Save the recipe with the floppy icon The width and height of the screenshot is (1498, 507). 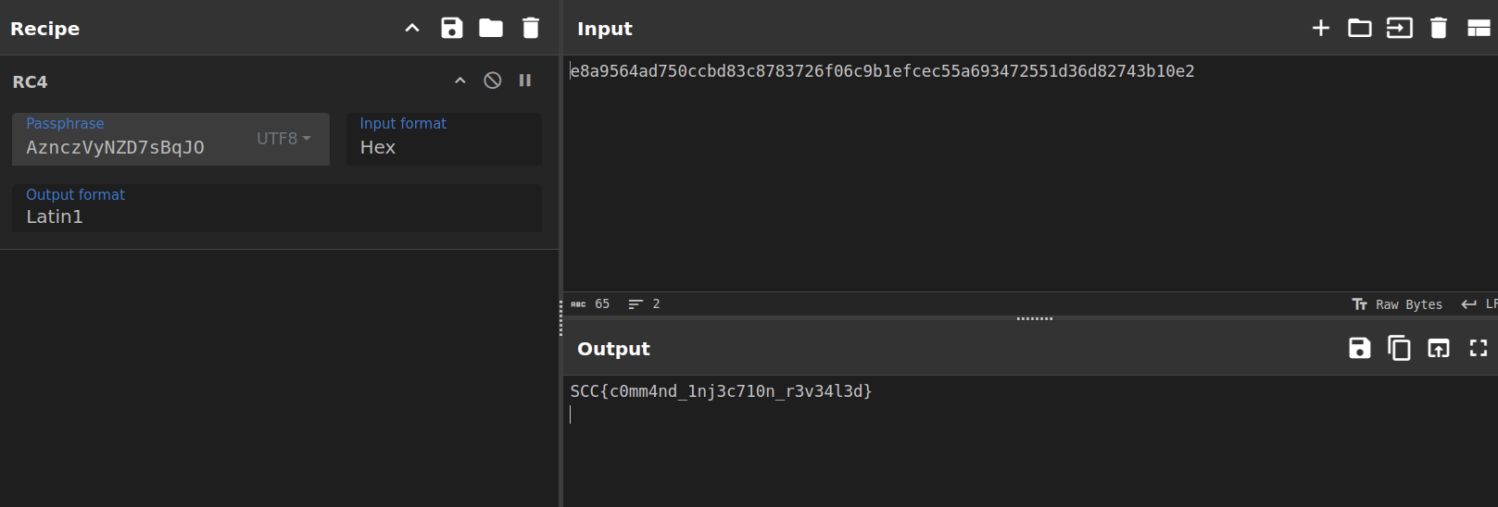point(451,28)
